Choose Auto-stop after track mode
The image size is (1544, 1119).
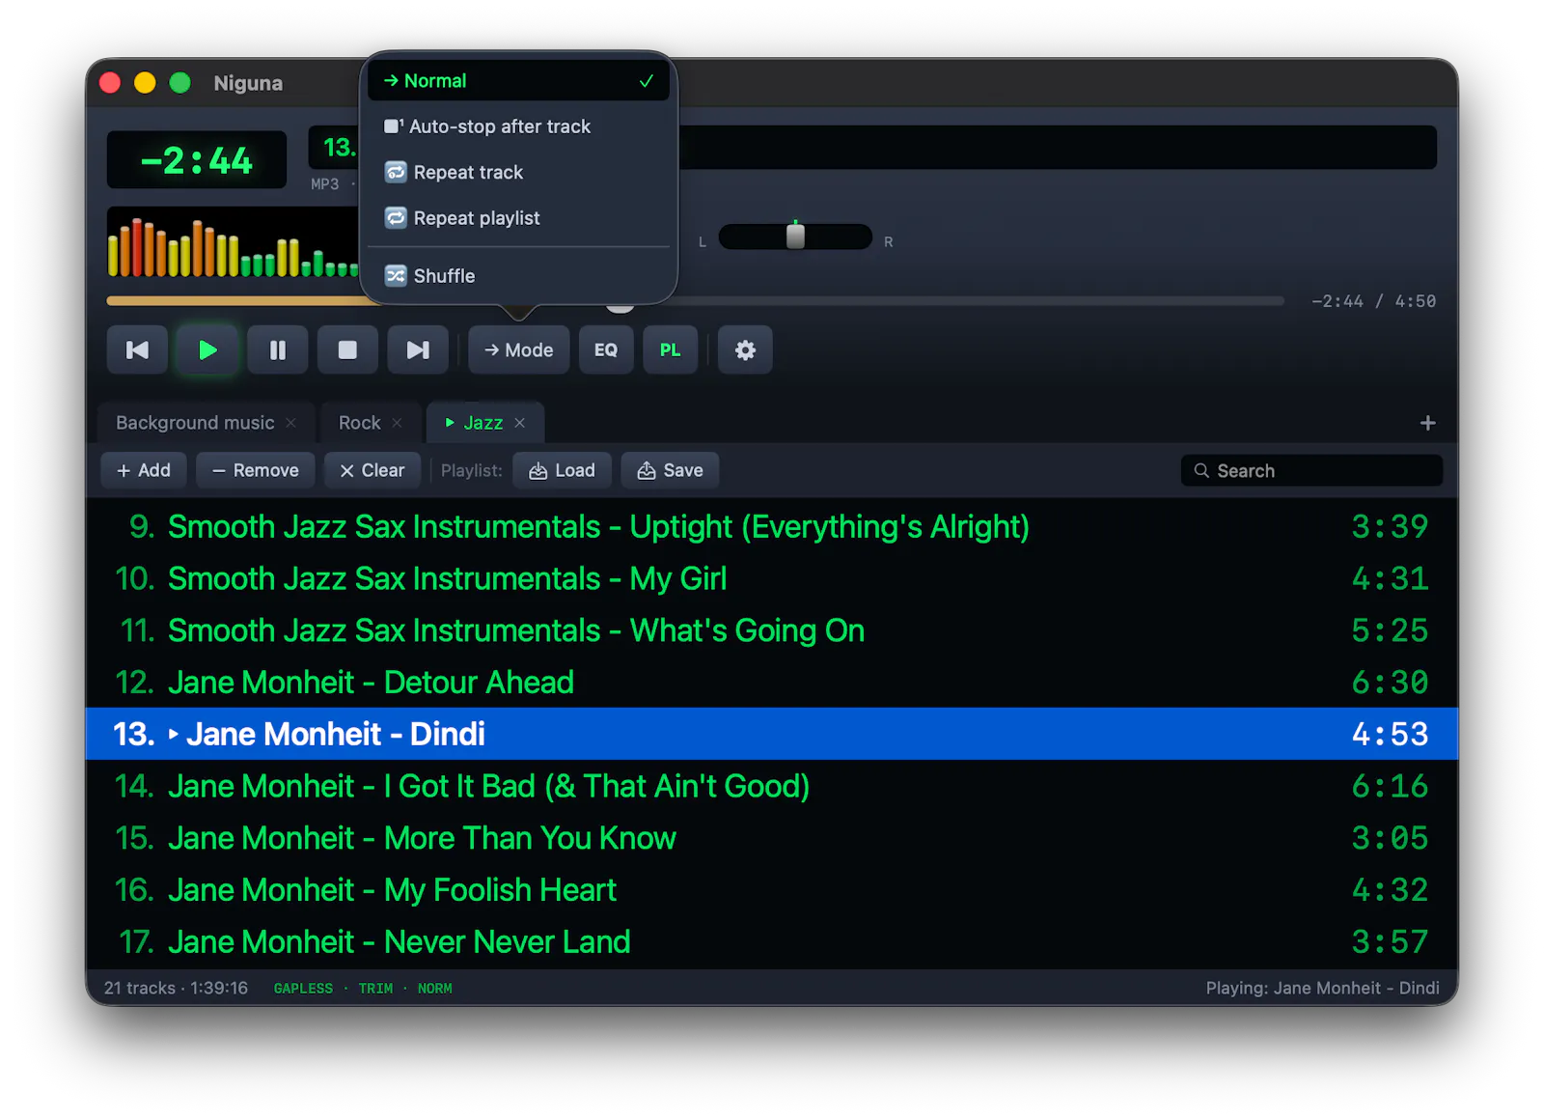[x=519, y=126]
